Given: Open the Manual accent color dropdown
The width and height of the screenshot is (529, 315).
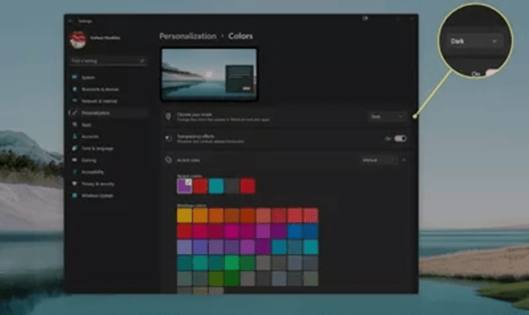Looking at the screenshot, I should click(378, 160).
